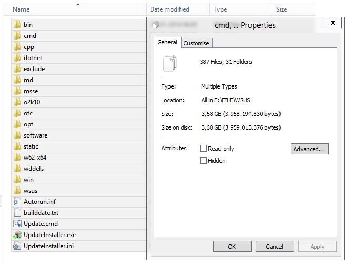
Task: Select the o2k10 folder icon
Action: [x=17, y=102]
